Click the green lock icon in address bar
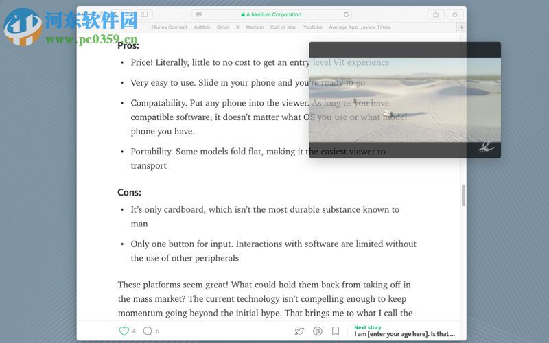This screenshot has width=549, height=343. (243, 14)
